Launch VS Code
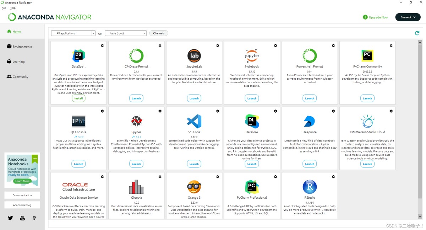Screen dimensions: 426x230 (194, 164)
